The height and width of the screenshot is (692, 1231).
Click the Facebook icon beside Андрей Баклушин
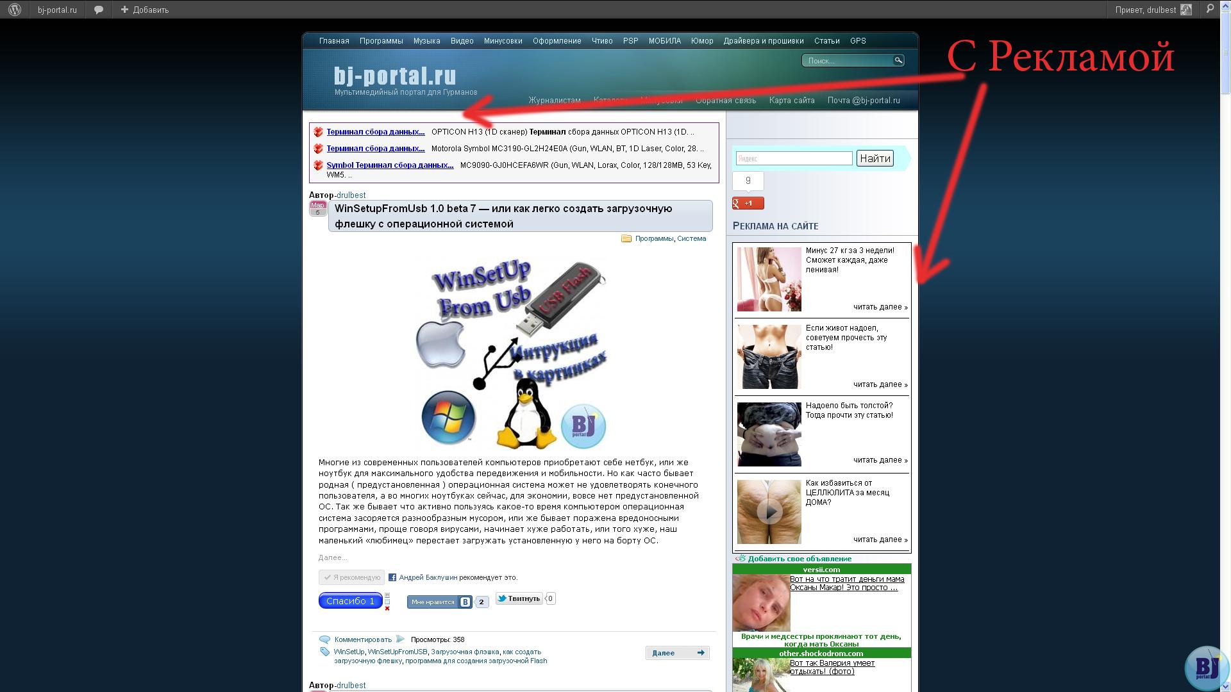click(392, 577)
